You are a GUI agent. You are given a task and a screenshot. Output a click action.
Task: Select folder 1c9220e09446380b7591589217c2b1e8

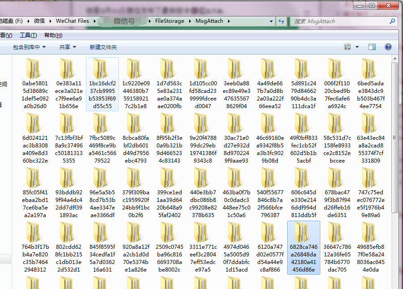click(136, 84)
